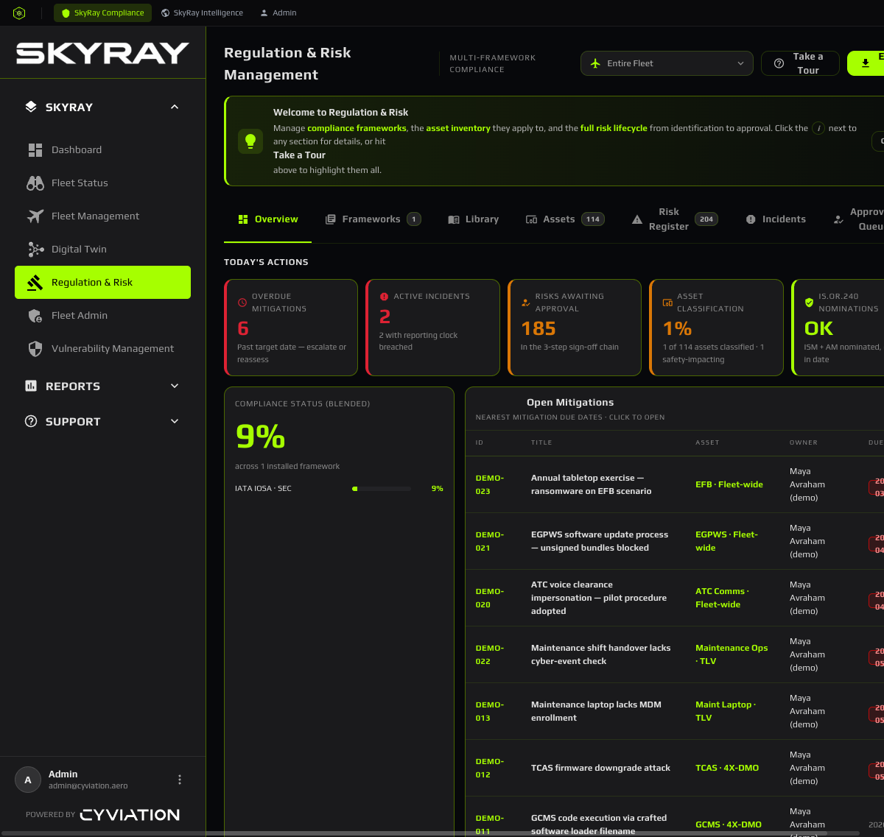Click the REPORTS chart icon
The height and width of the screenshot is (837, 884).
pos(31,386)
